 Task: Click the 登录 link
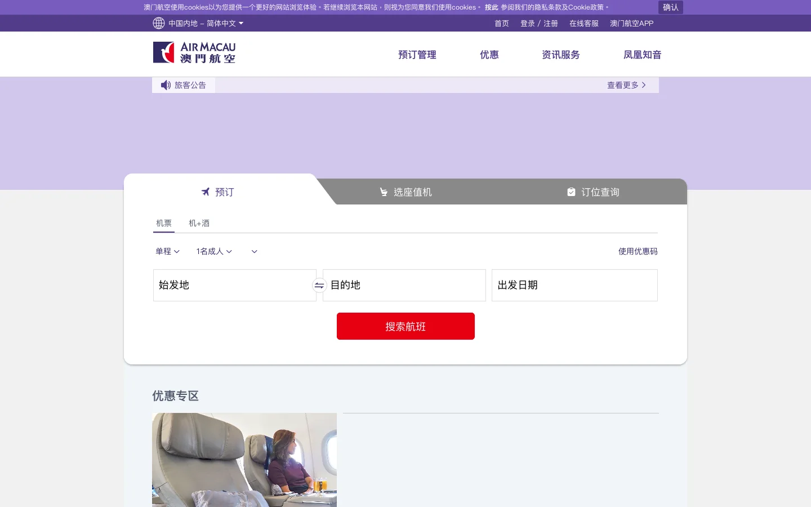528,23
